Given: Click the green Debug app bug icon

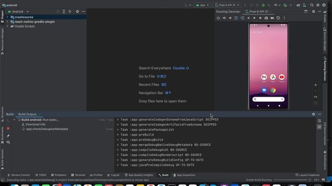Looking at the screenshot, I should pos(263,5).
